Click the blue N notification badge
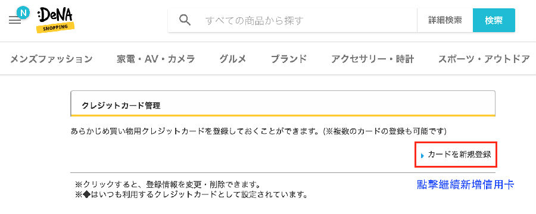The image size is (536, 214). [23, 13]
